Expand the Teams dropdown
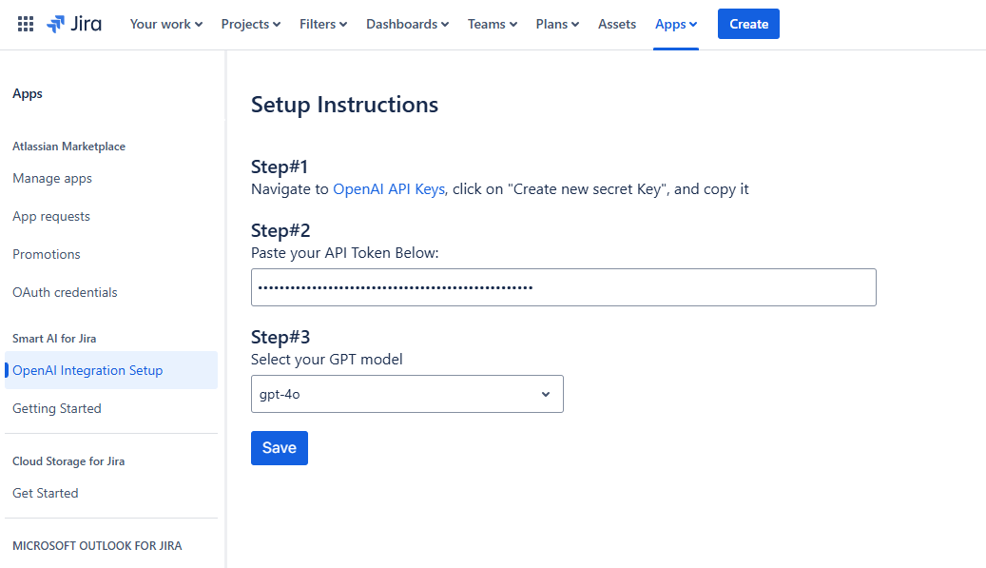This screenshot has width=986, height=568. [492, 24]
